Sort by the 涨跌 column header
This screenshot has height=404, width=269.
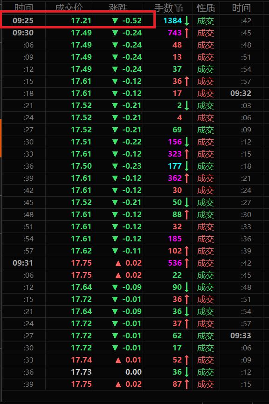118,8
